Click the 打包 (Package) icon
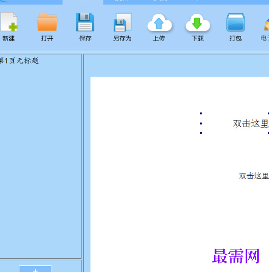 coord(235,22)
